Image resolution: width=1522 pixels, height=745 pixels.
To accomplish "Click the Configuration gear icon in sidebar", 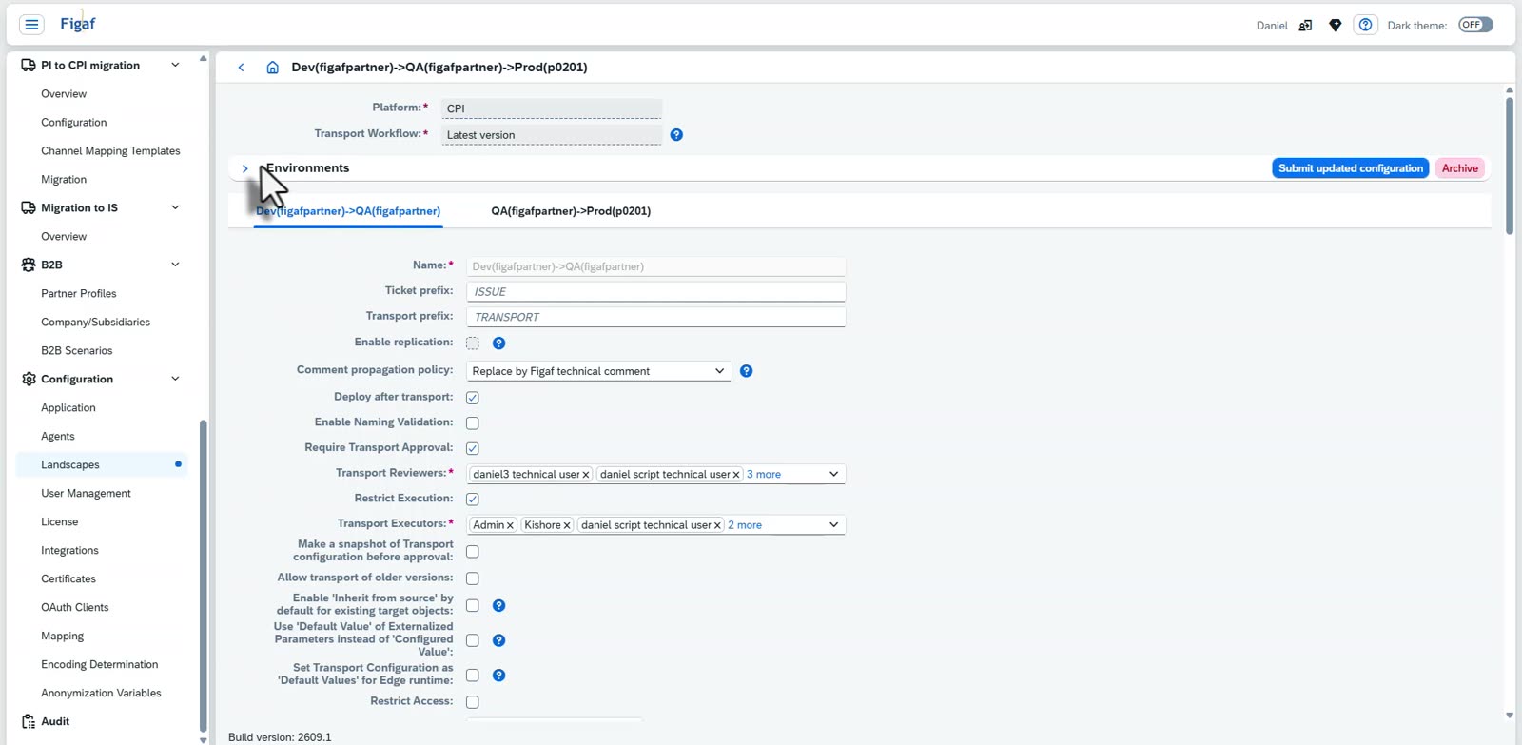I will [29, 379].
